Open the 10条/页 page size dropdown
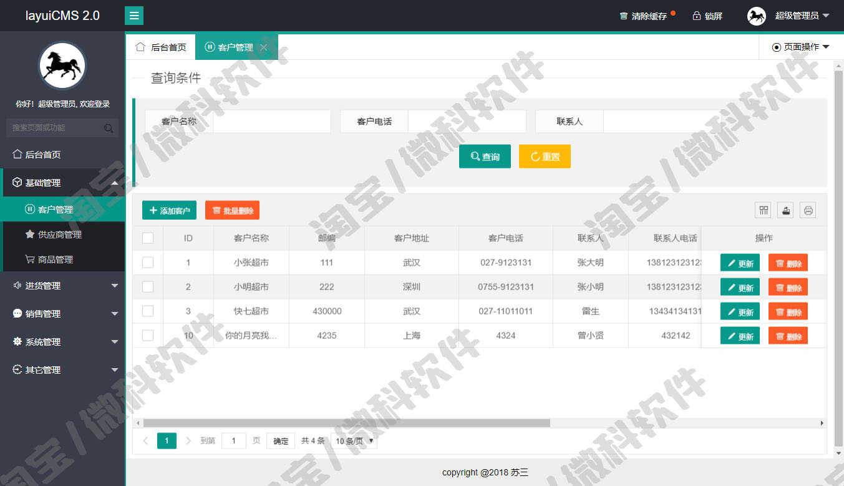The width and height of the screenshot is (844, 486). coord(354,441)
